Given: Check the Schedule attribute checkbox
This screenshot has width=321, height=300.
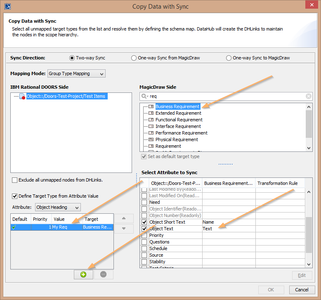Looking at the screenshot, I should tap(144, 248).
